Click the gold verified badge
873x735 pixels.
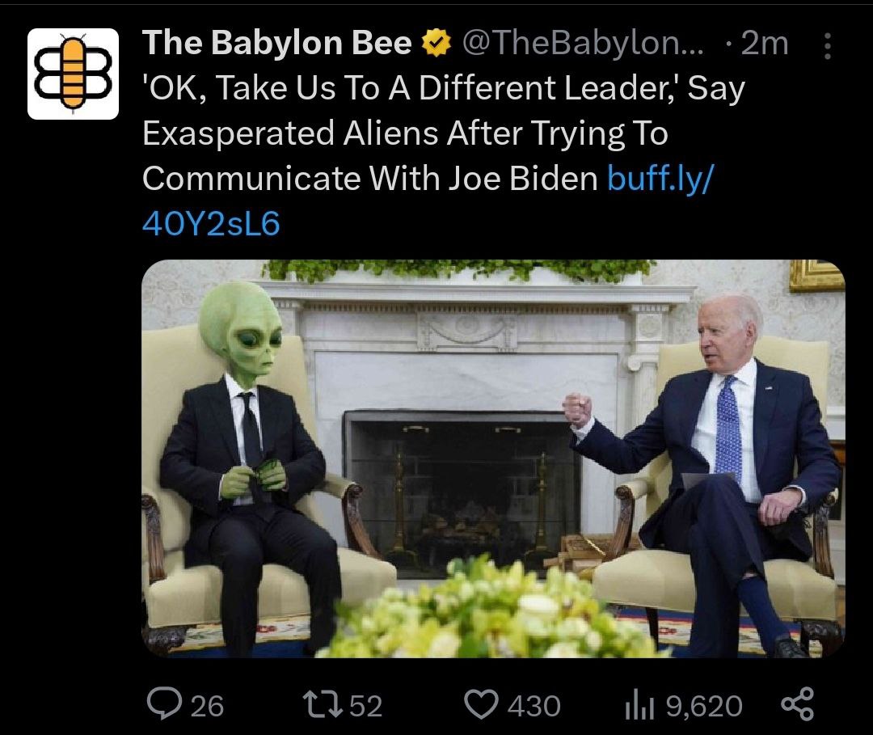click(436, 44)
